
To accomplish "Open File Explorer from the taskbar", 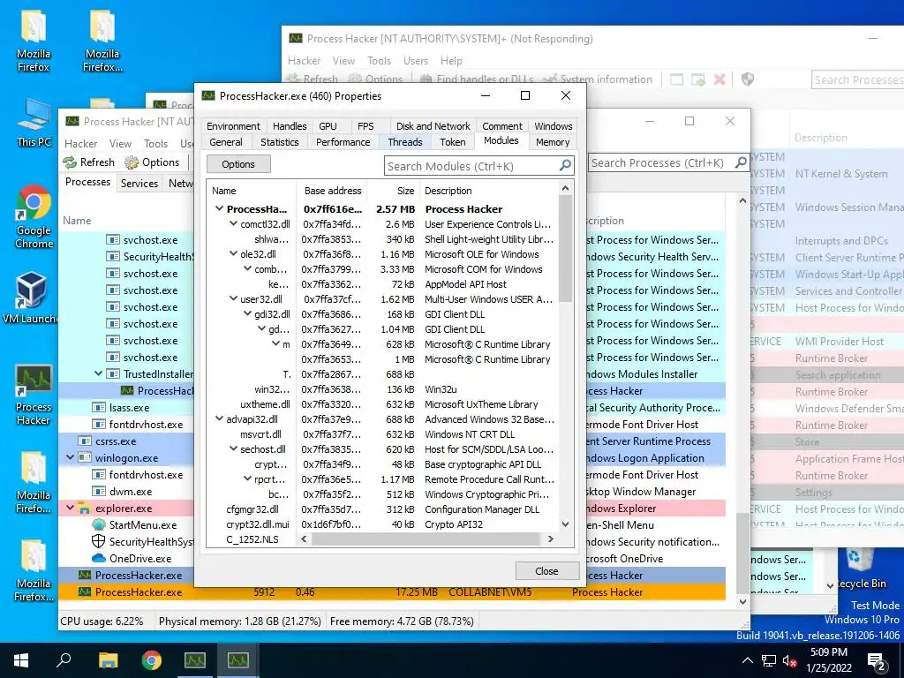I will point(108,660).
